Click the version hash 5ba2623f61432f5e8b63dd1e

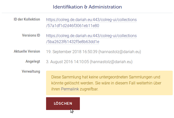(x=73, y=42)
